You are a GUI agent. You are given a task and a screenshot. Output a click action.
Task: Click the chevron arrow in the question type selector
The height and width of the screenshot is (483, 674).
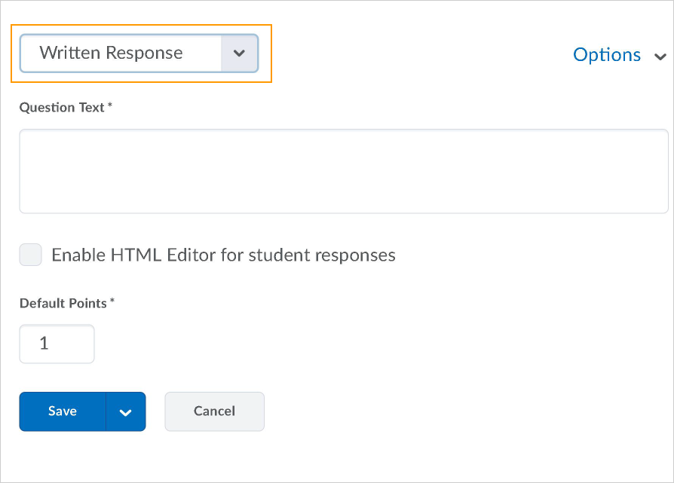[x=239, y=53]
